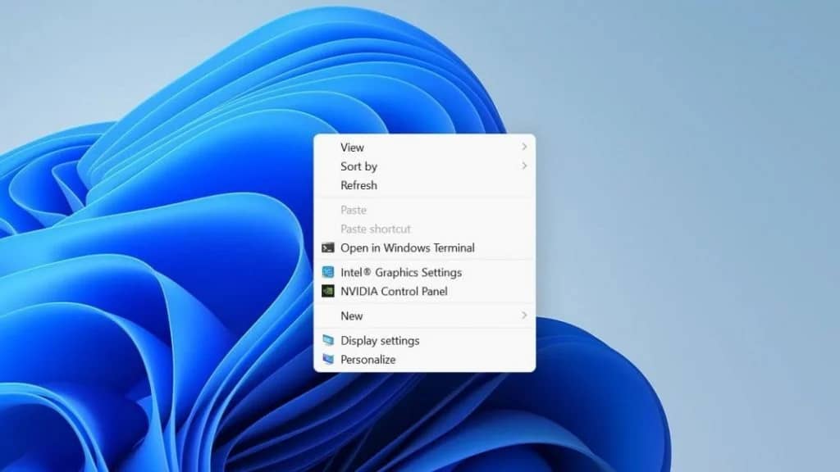Click the Personalize icon
This screenshot has height=472, width=840.
(328, 359)
